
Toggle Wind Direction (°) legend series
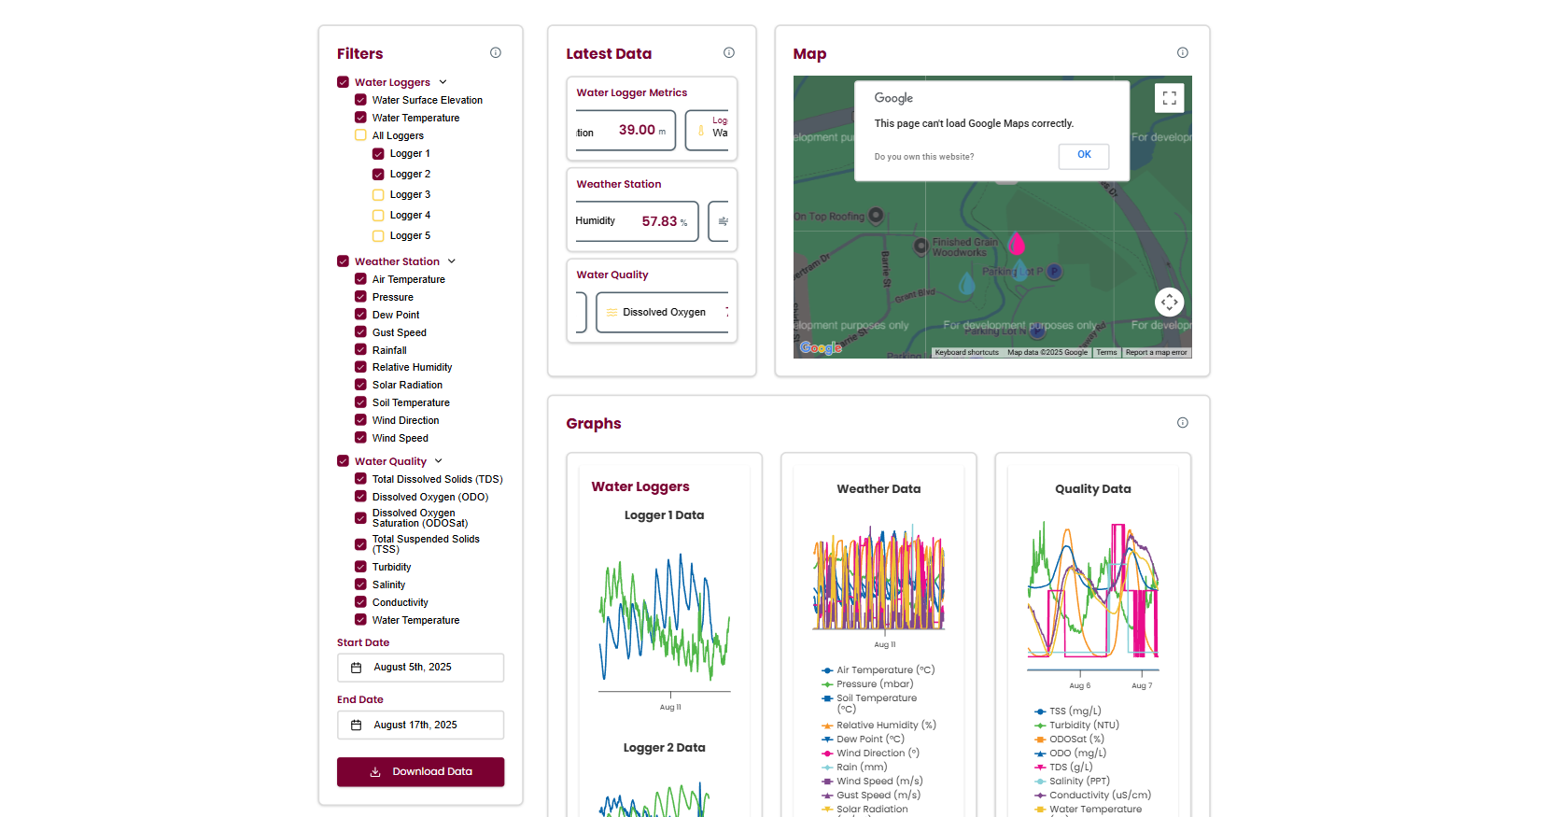(870, 754)
